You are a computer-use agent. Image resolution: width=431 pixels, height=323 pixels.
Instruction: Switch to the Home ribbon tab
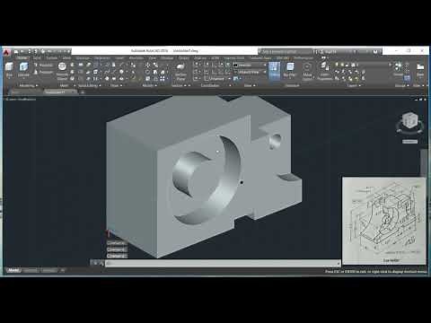[22, 58]
